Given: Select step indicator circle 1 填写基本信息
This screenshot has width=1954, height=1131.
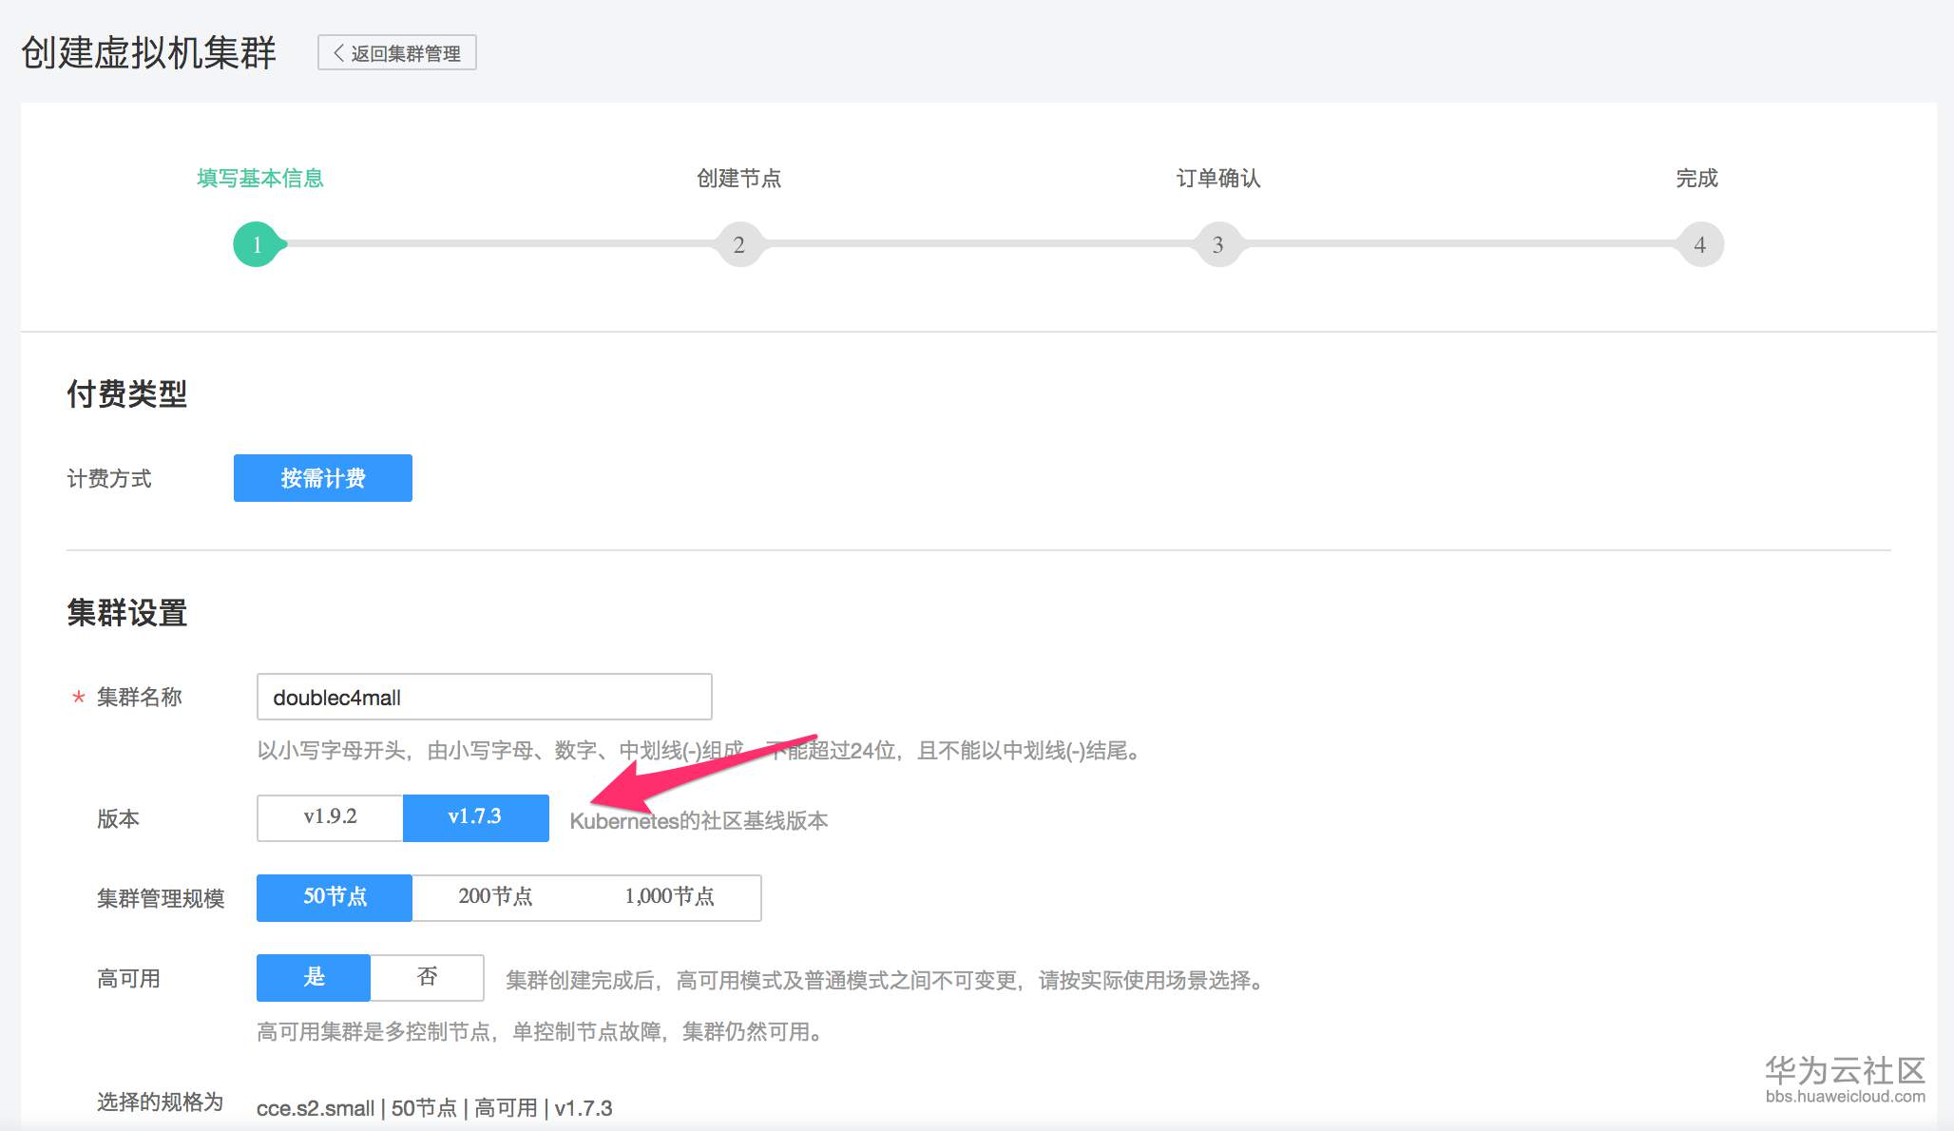Looking at the screenshot, I should (255, 244).
